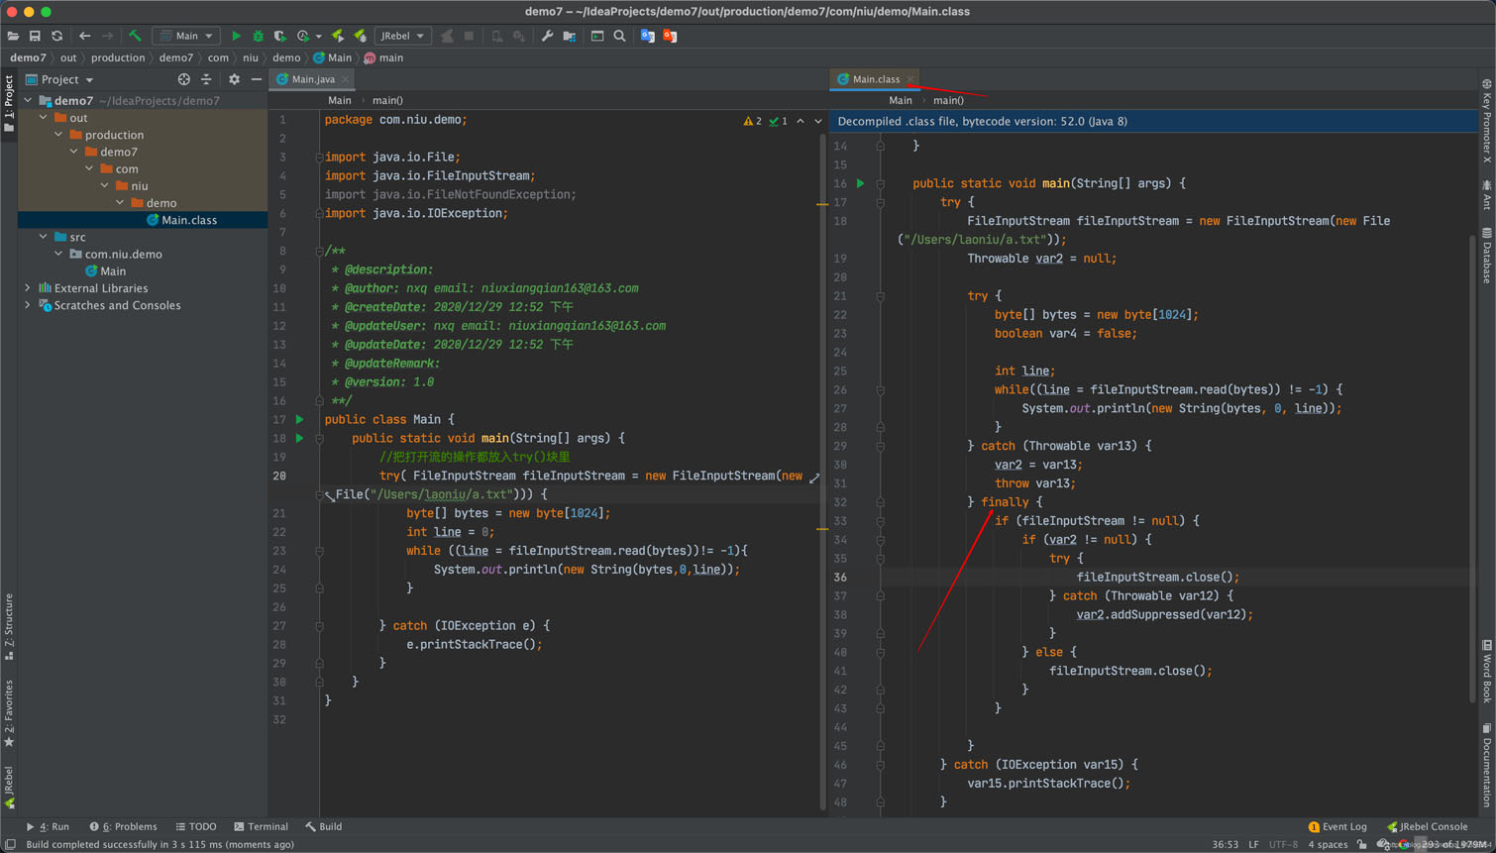Image resolution: width=1496 pixels, height=853 pixels.
Task: Open the Project view selector dropdown
Action: [x=59, y=79]
